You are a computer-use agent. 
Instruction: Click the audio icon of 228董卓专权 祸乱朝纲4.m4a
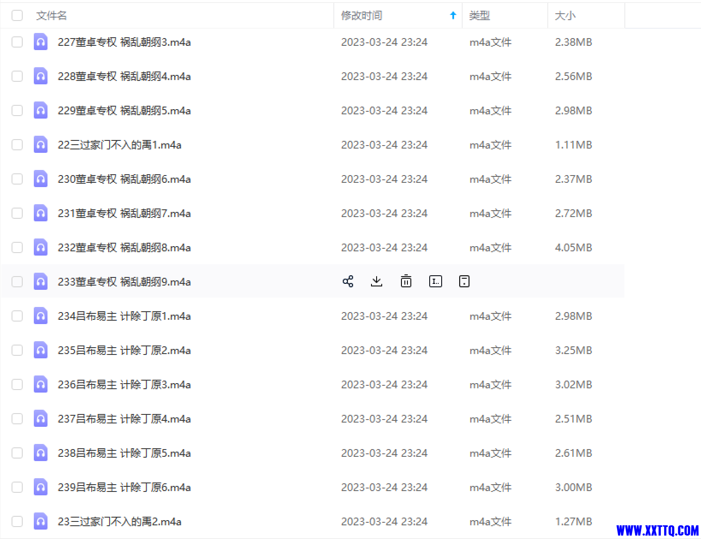pyautogui.click(x=41, y=76)
